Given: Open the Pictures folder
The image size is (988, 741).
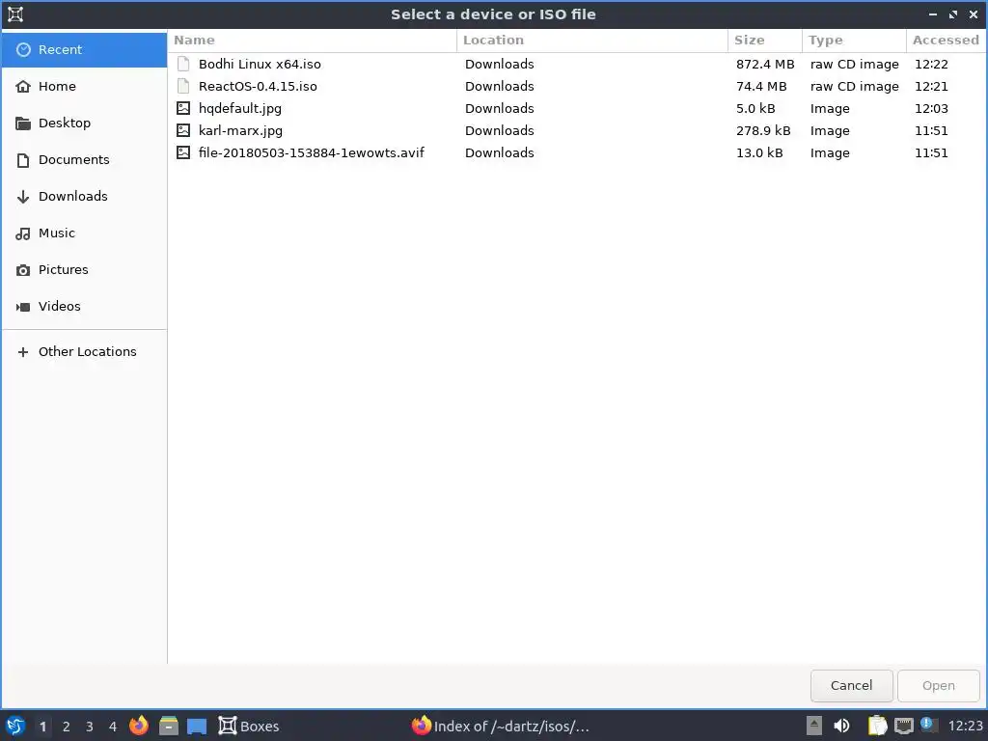Looking at the screenshot, I should [85, 270].
